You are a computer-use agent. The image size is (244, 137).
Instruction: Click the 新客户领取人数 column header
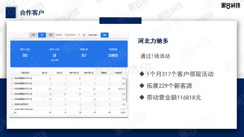pyautogui.click(x=89, y=73)
